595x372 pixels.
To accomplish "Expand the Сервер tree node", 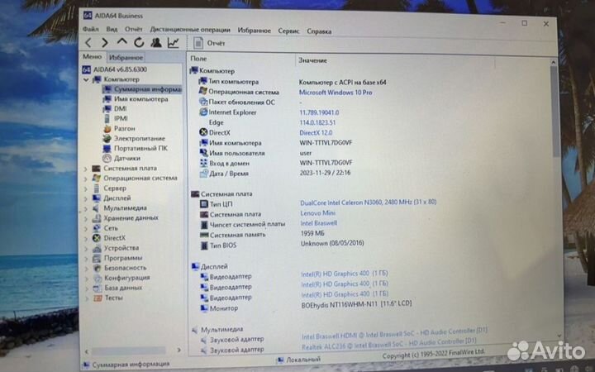I will click(x=86, y=188).
